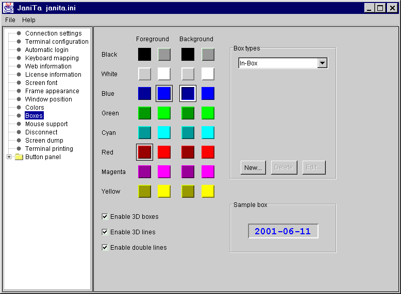401x294 pixels.
Task: Click the bullet icon beside Terminal printing
Action: [19, 149]
